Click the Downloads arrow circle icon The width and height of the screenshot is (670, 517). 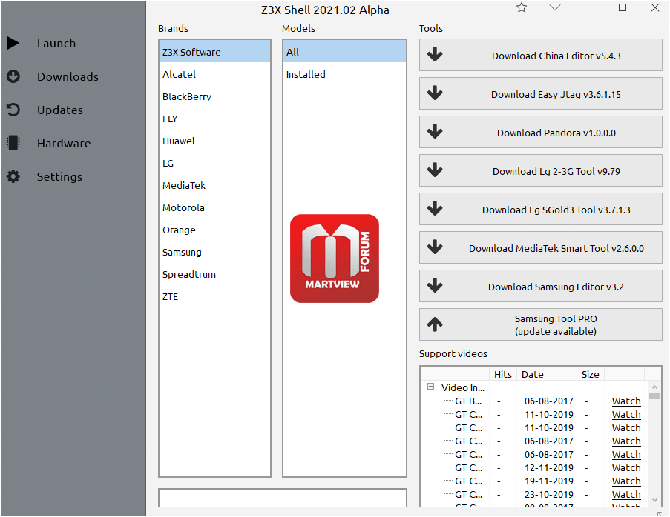point(13,76)
